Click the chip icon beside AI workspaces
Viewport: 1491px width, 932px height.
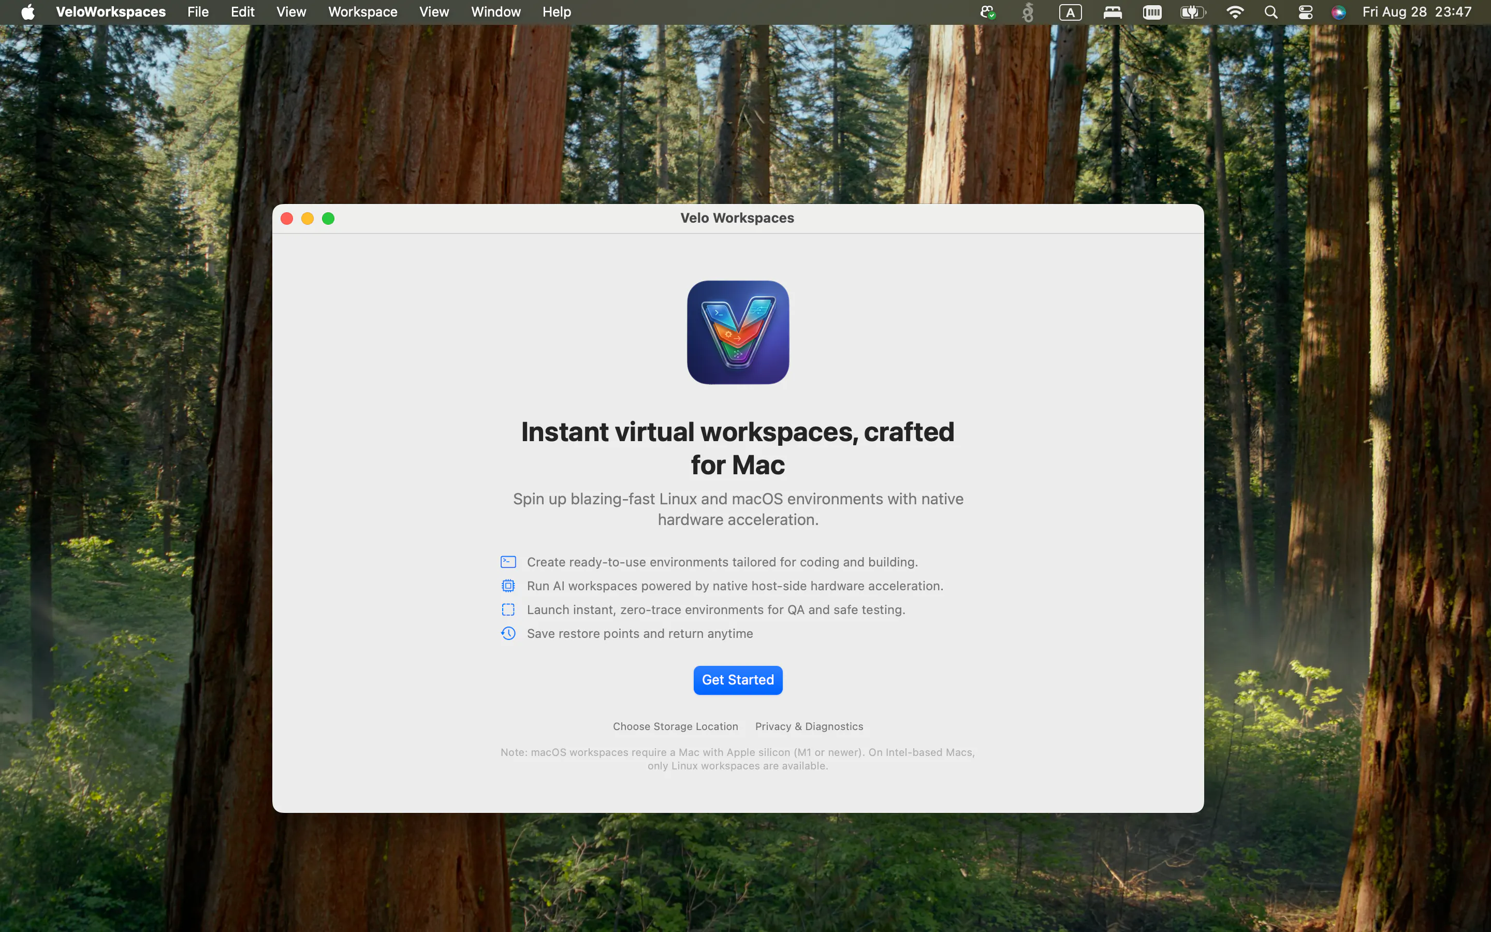tap(508, 586)
